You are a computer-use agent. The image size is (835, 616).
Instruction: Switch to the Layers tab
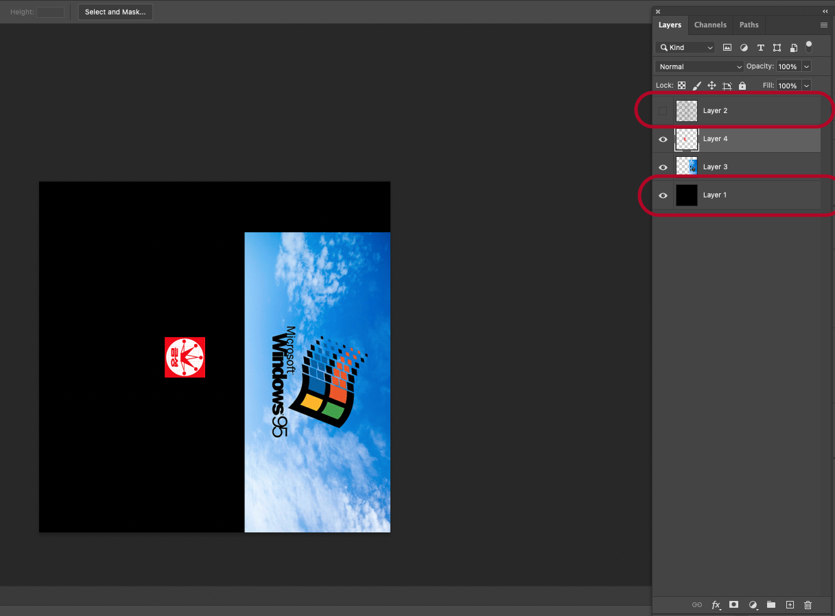point(670,25)
